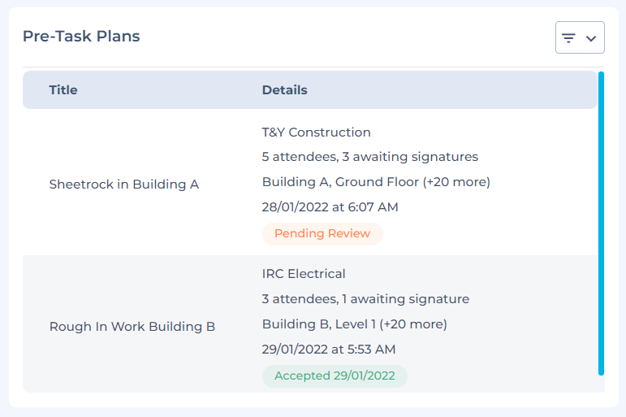Viewport: 626px width, 417px height.
Task: Open Sheetrock in Building A plan
Action: coord(124,185)
